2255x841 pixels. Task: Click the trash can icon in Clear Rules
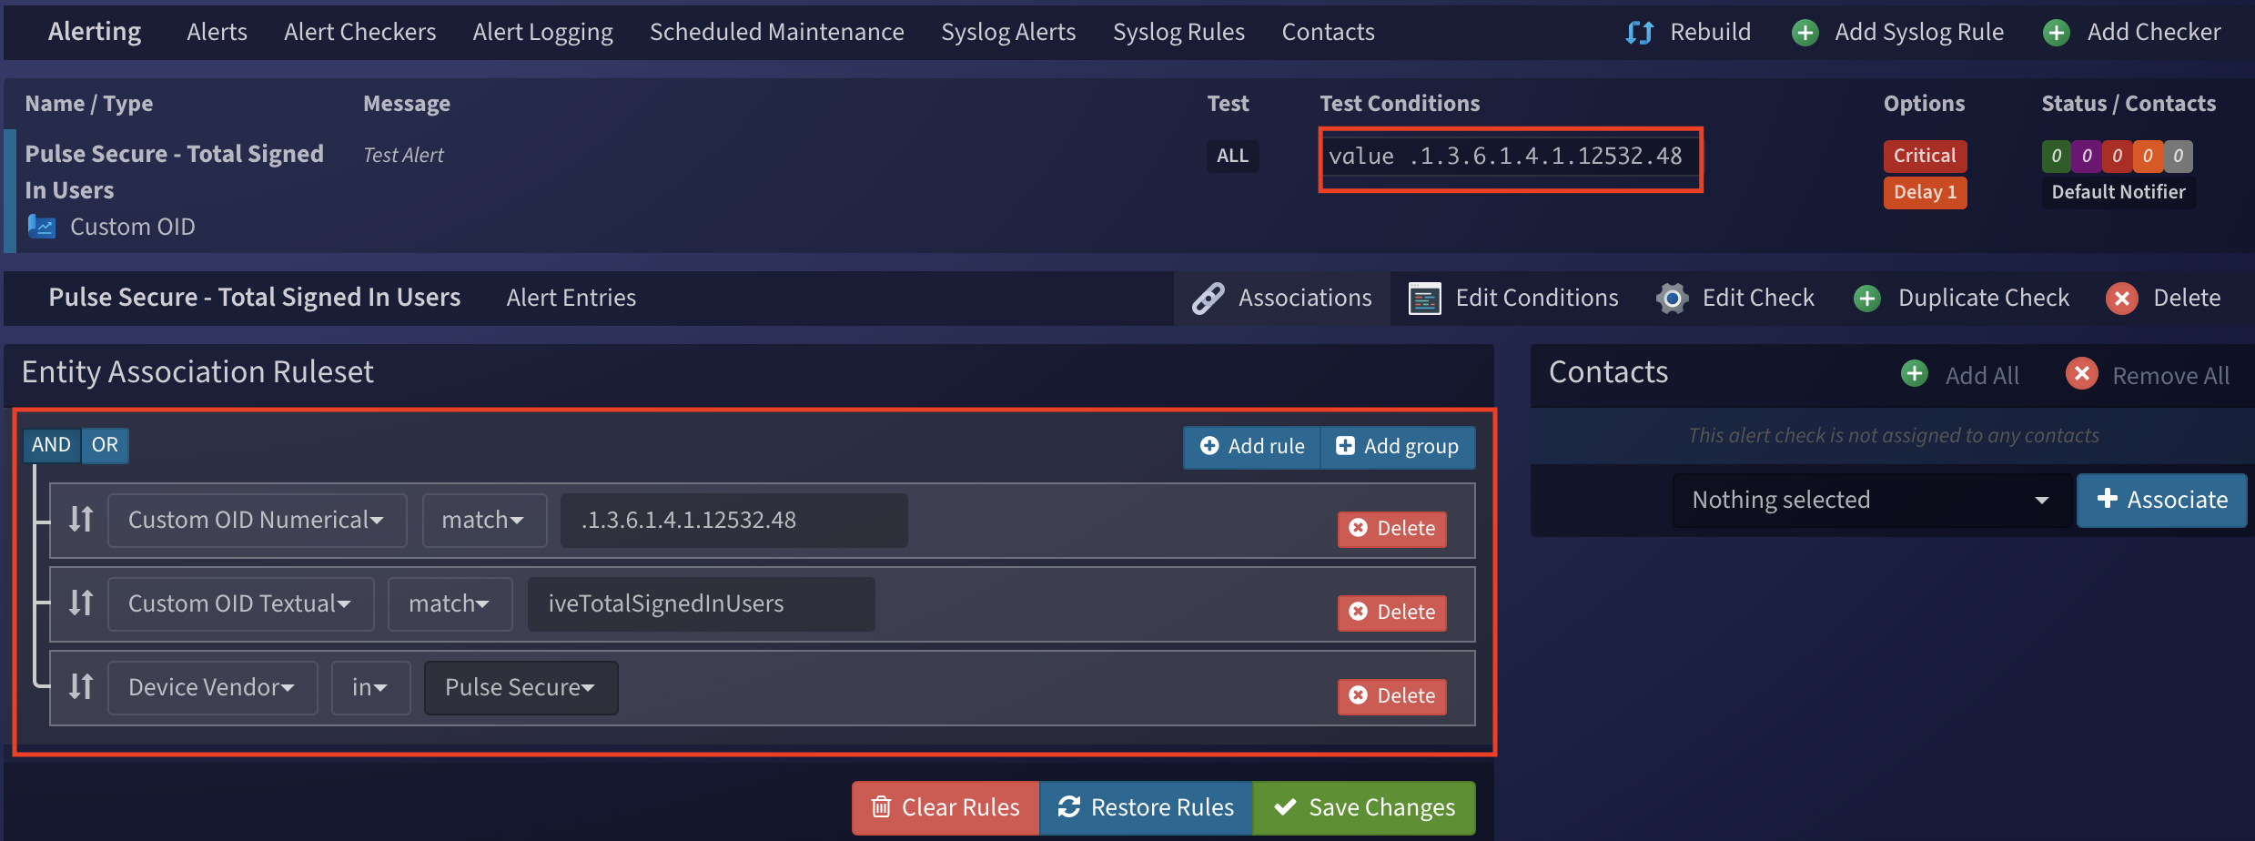(x=881, y=807)
